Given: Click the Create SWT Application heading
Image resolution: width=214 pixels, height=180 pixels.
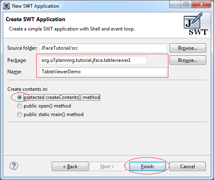Looking at the screenshot, I should pyautogui.click(x=35, y=20).
